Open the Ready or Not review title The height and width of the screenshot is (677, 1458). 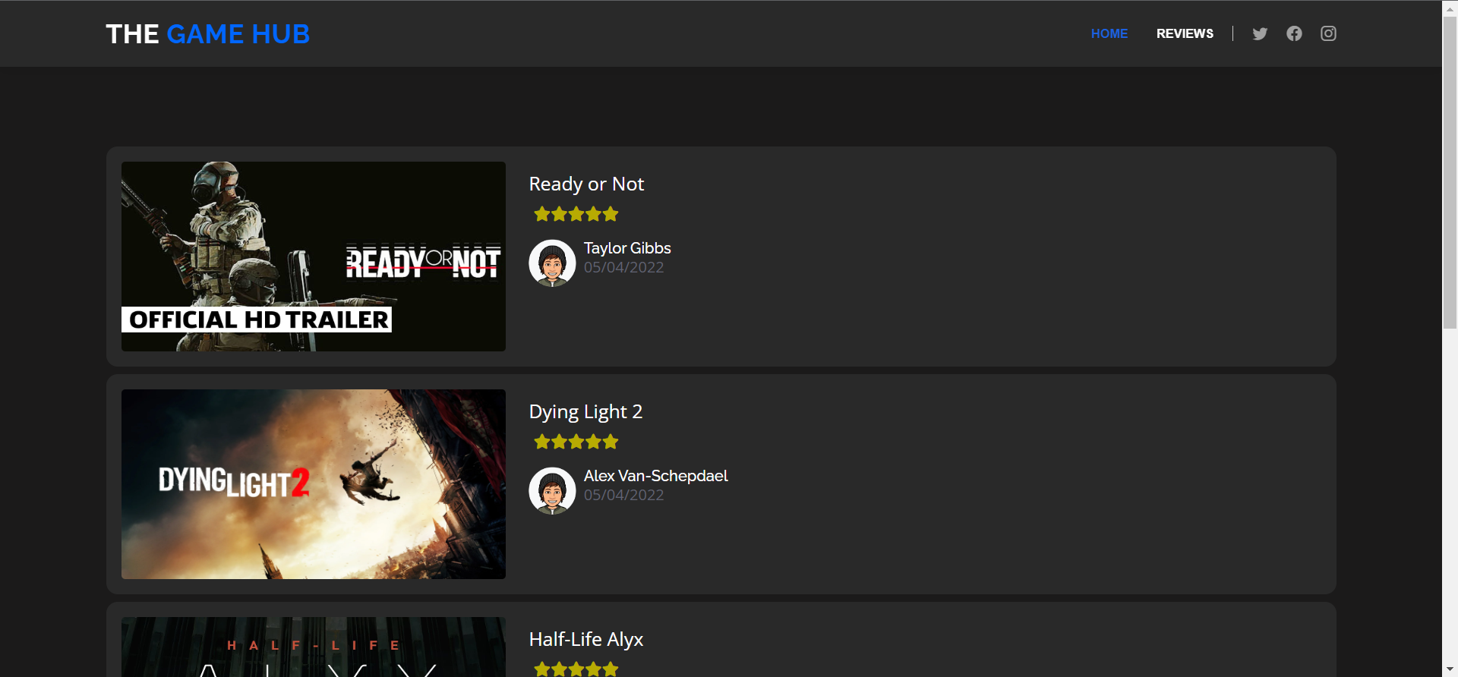click(x=586, y=184)
